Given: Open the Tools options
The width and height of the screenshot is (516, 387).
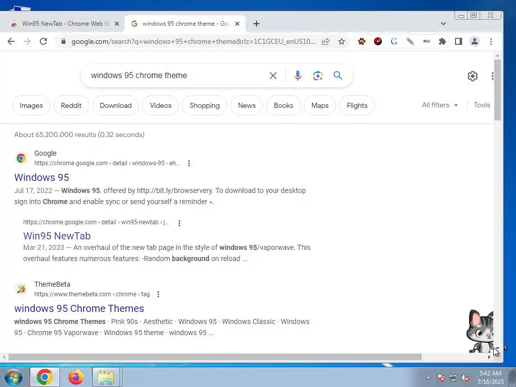Looking at the screenshot, I should (x=482, y=105).
